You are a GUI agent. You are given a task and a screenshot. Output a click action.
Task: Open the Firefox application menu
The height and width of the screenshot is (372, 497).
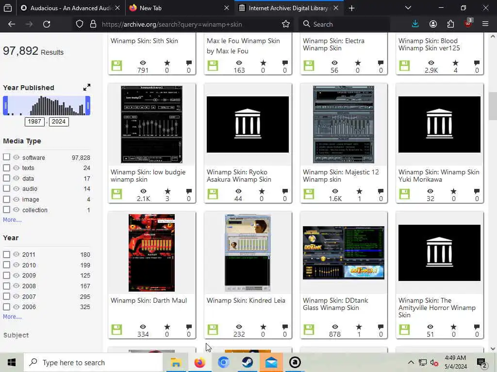(x=485, y=24)
